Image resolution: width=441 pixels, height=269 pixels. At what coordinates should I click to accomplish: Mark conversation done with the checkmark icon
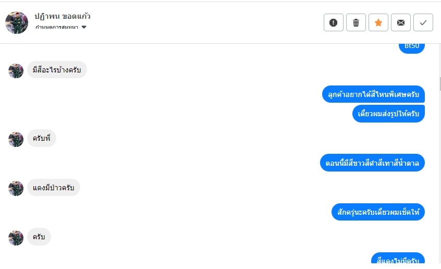tap(423, 22)
